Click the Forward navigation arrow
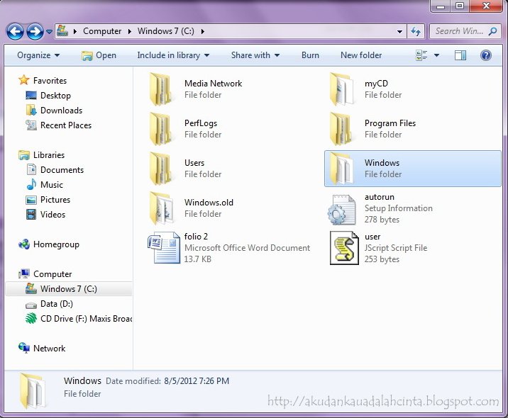This screenshot has width=508, height=418. (34, 31)
